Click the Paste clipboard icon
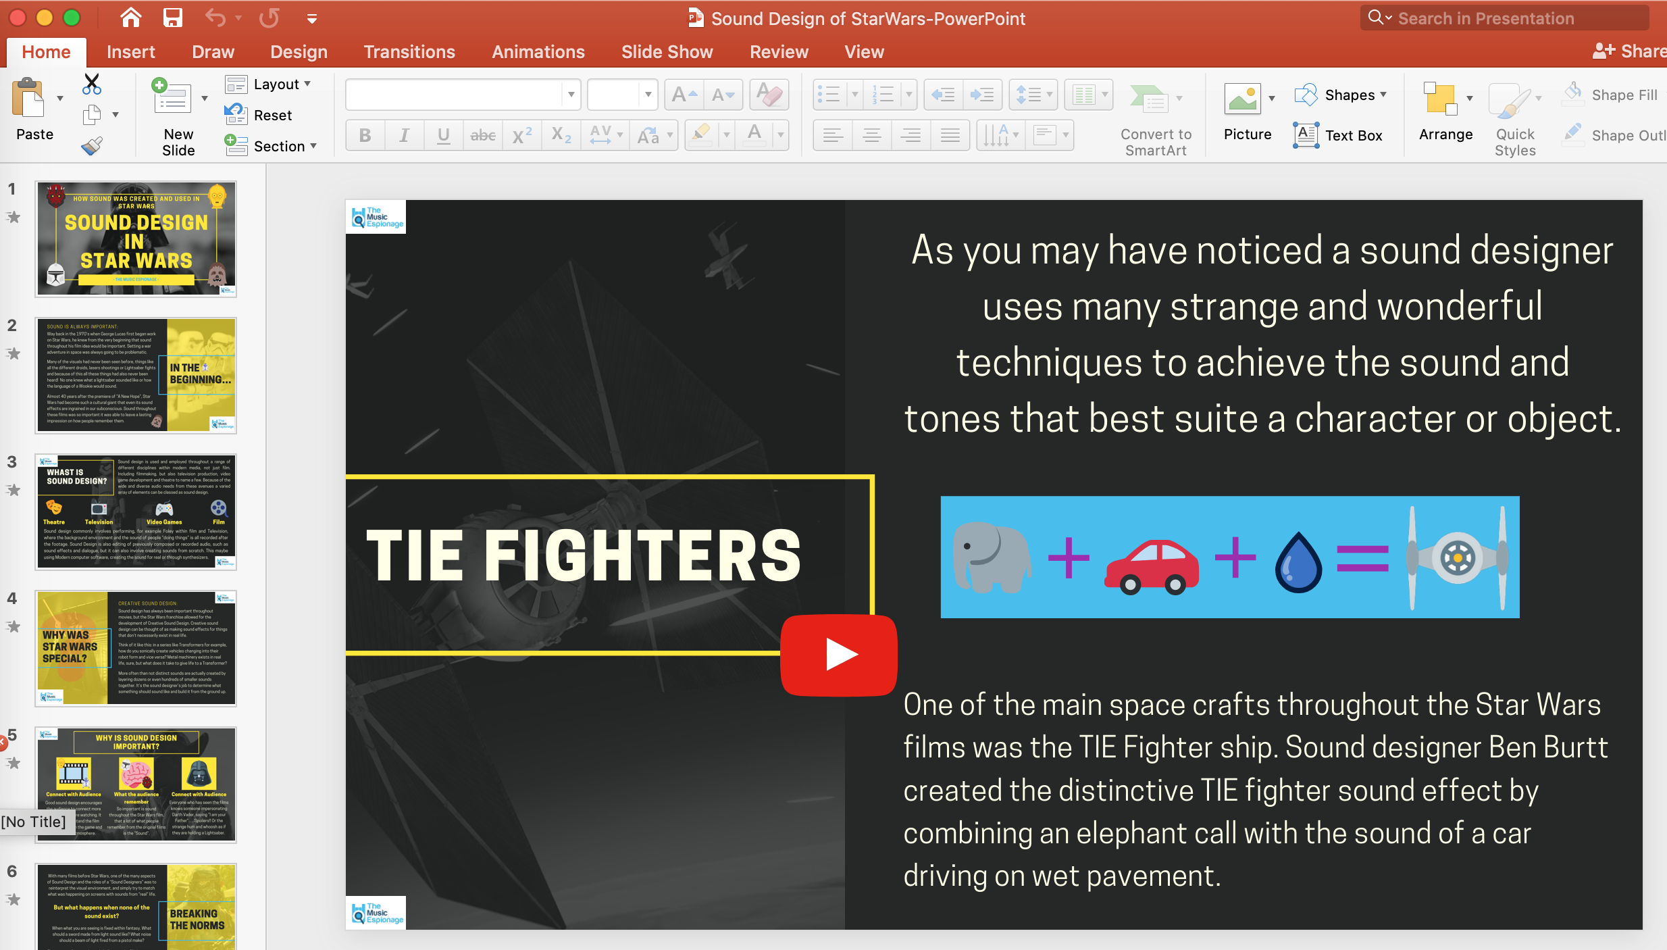 (28, 97)
